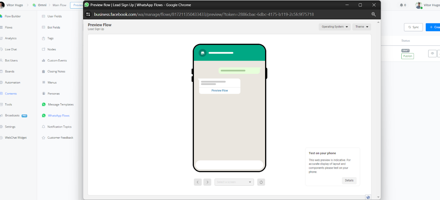Click the notification bell icon

401,5
